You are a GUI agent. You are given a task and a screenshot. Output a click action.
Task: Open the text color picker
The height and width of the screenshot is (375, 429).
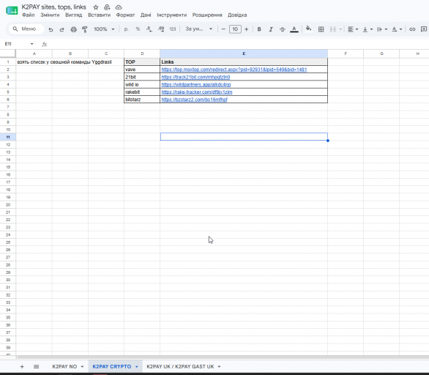tap(294, 29)
